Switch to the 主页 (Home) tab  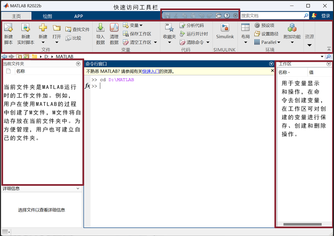[16, 16]
